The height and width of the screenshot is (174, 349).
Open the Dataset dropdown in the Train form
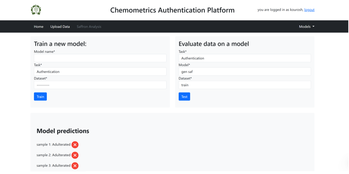100,85
